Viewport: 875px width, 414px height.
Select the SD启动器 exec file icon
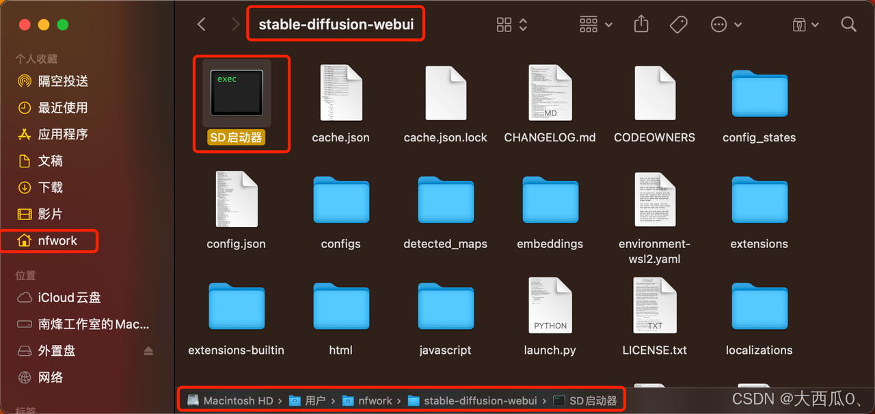[237, 92]
